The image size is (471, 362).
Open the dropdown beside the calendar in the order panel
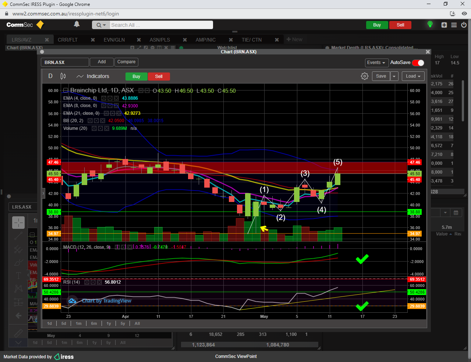(445, 213)
